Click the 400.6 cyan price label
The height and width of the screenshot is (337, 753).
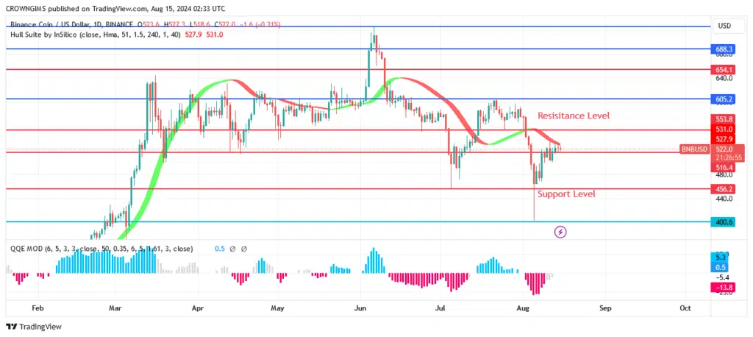(725, 221)
